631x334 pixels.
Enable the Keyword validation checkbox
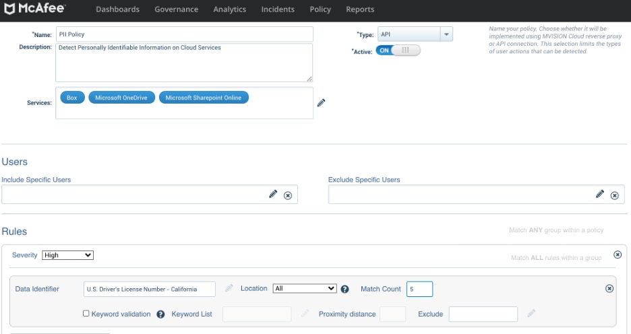[86, 313]
